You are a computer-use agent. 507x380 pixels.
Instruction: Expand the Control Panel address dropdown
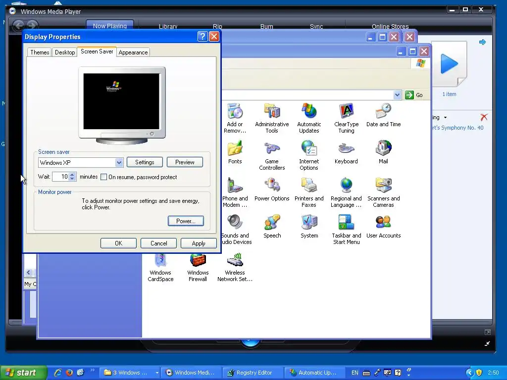pos(397,95)
